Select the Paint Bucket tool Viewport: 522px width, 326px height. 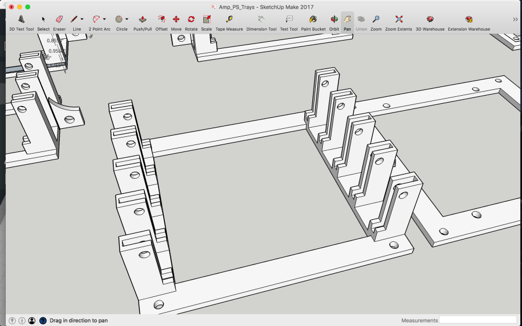point(313,20)
